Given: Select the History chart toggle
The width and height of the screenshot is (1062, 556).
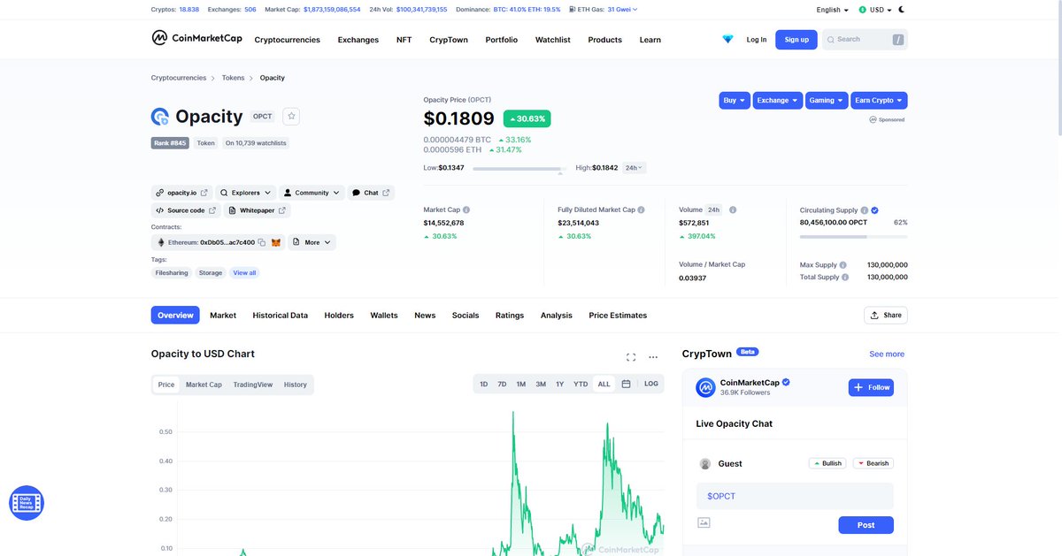Looking at the screenshot, I should click(x=296, y=385).
